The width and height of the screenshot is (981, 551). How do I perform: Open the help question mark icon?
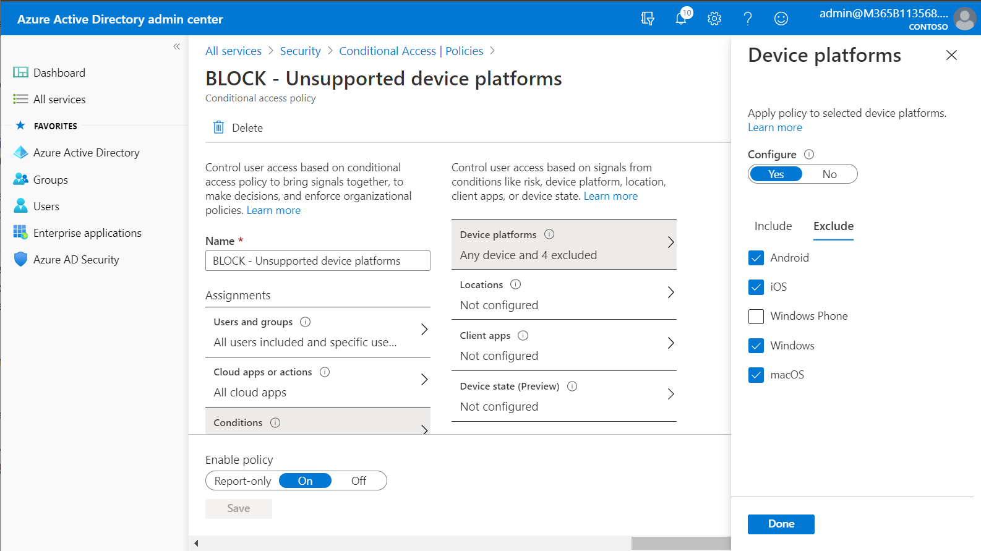tap(748, 19)
